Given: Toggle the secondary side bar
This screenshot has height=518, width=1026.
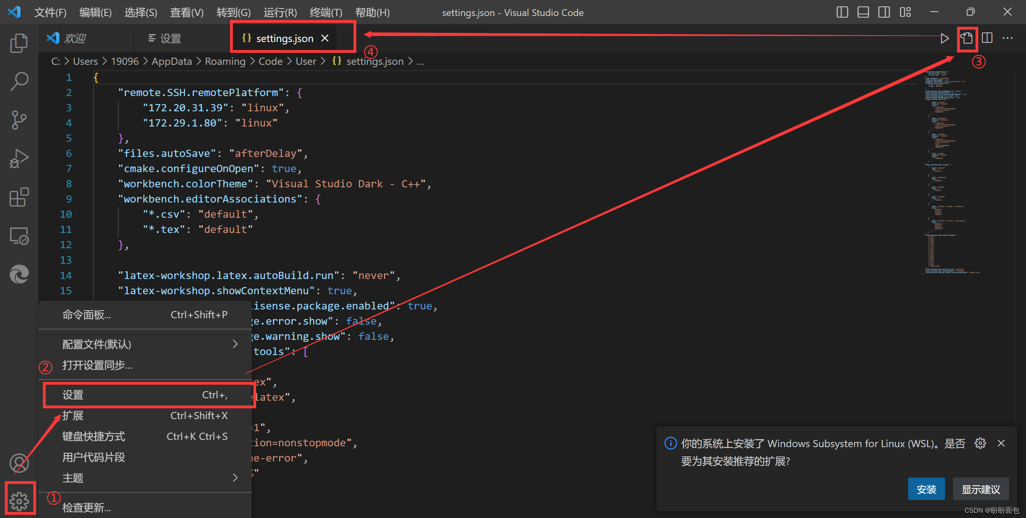Looking at the screenshot, I should click(884, 12).
